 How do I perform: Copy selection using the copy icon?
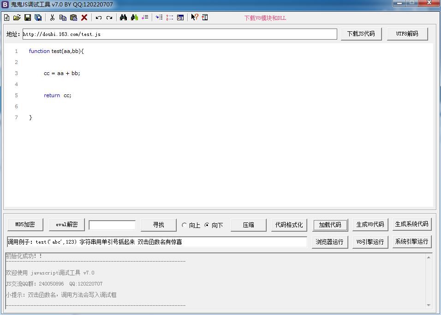[x=63, y=17]
